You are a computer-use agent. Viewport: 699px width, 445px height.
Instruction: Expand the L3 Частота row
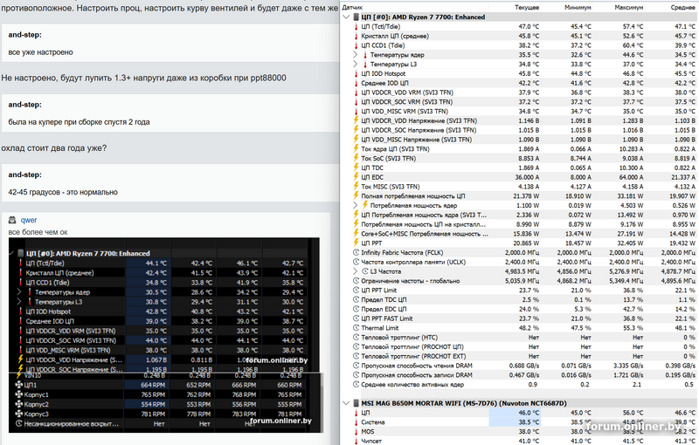[x=356, y=270]
